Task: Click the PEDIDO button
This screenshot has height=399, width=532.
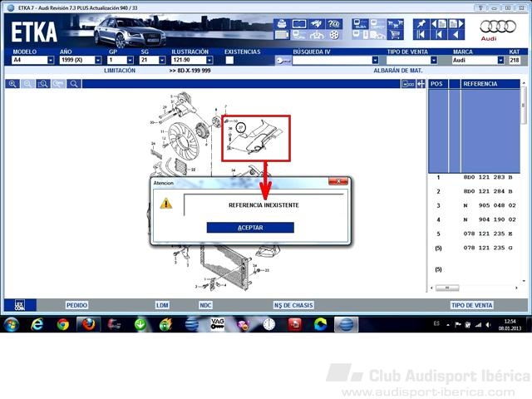Action: click(76, 305)
